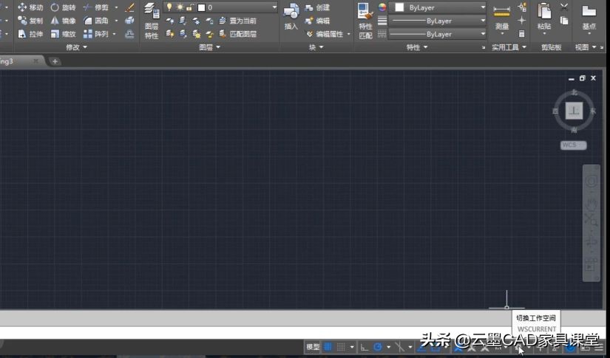Click Make Current (置为当前) button

pos(237,21)
